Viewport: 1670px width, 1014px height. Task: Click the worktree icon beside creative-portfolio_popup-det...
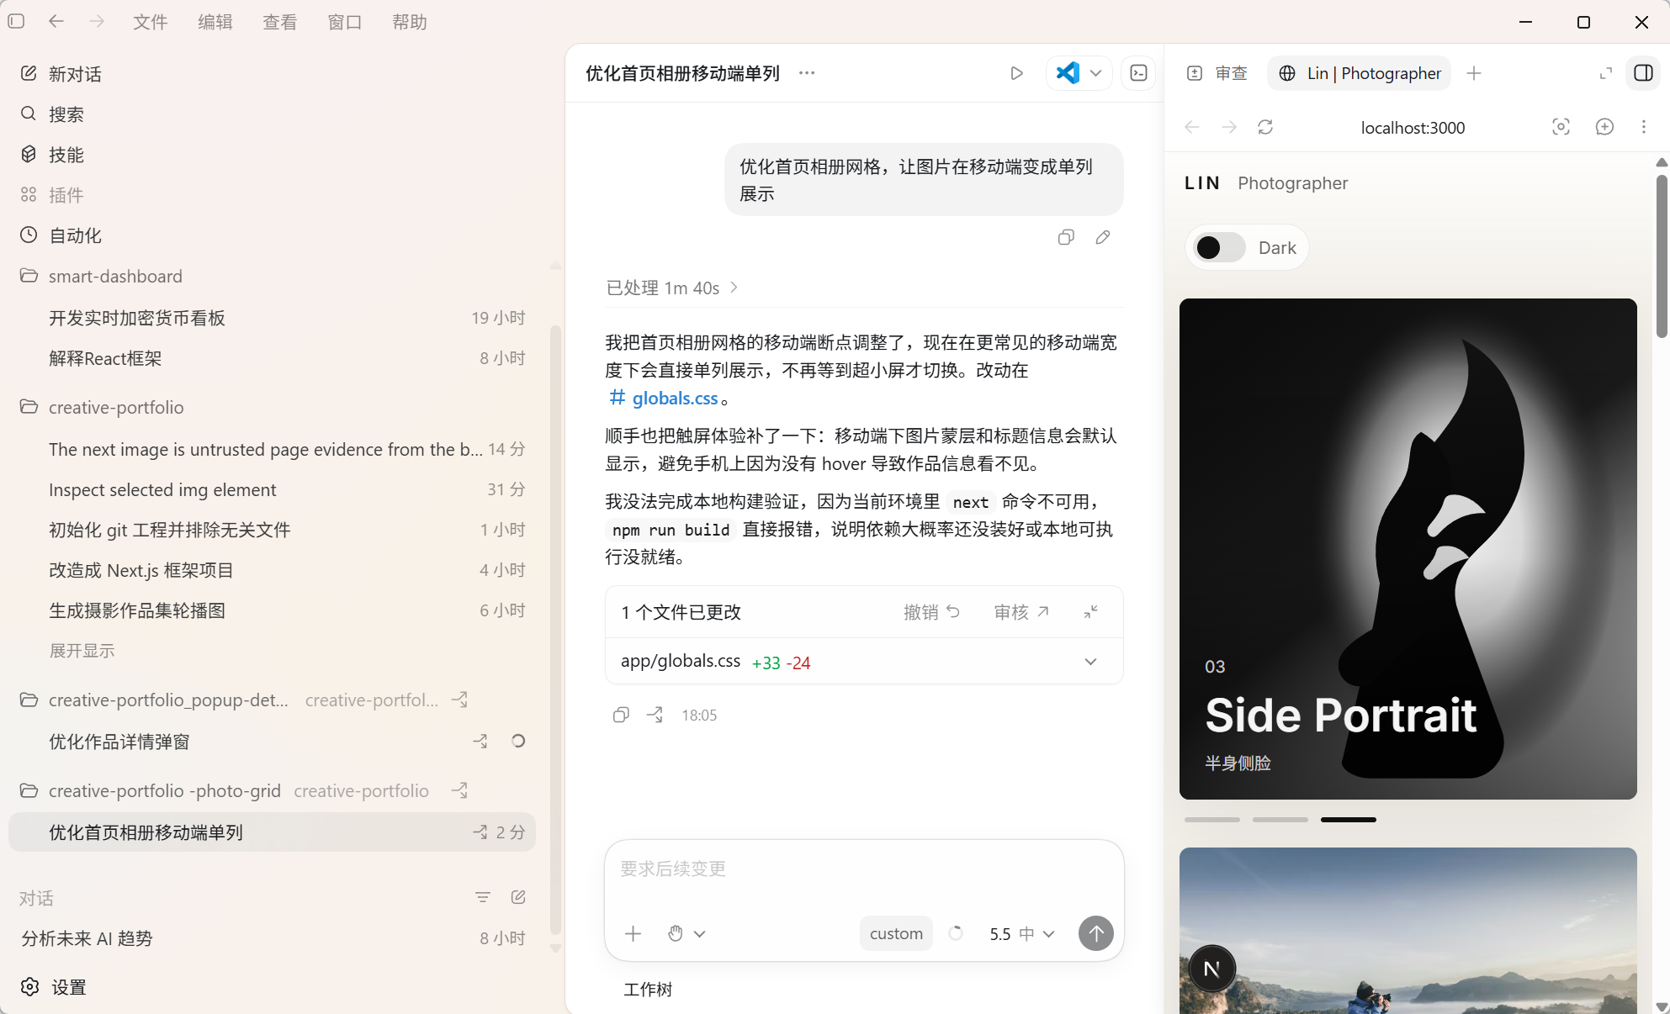(459, 700)
